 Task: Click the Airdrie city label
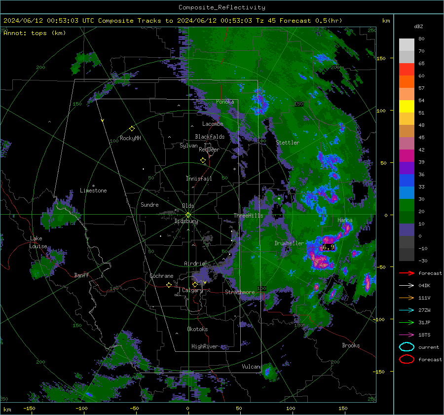194,264
